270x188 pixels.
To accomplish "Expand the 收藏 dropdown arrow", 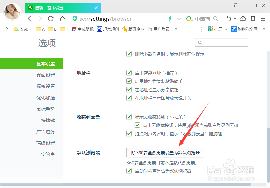I will click(x=30, y=29).
